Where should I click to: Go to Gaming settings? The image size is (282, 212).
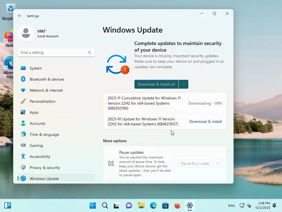[56, 145]
